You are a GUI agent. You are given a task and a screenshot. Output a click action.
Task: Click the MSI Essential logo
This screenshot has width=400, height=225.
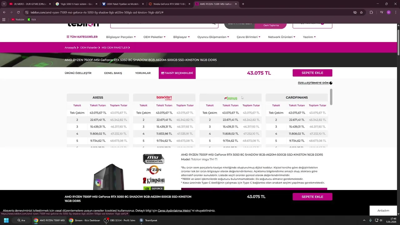tap(153, 159)
